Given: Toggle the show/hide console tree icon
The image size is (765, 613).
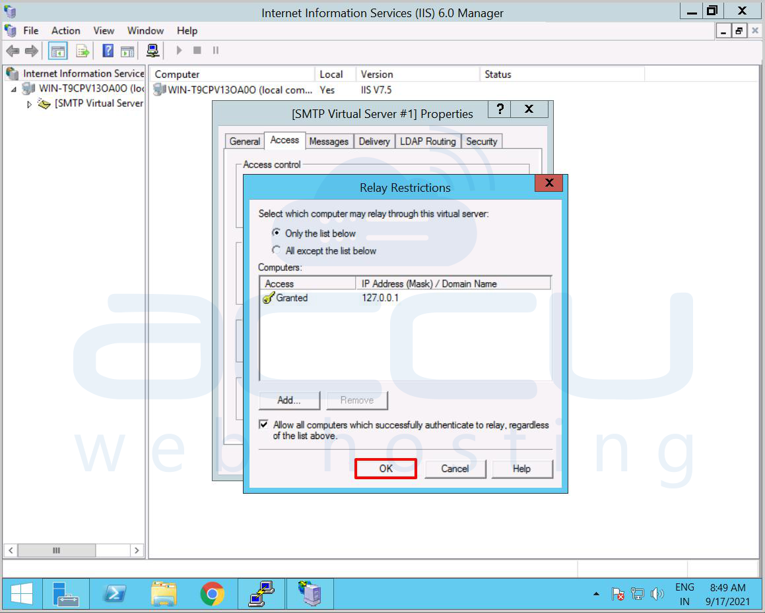Looking at the screenshot, I should [x=57, y=51].
